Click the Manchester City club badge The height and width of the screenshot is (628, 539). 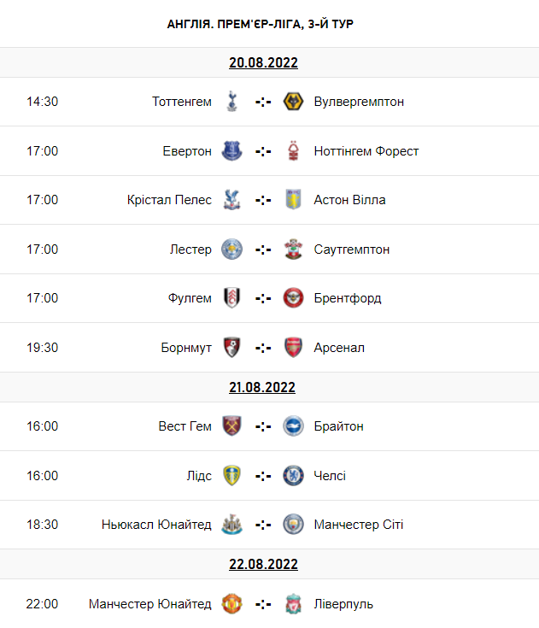coord(294,525)
